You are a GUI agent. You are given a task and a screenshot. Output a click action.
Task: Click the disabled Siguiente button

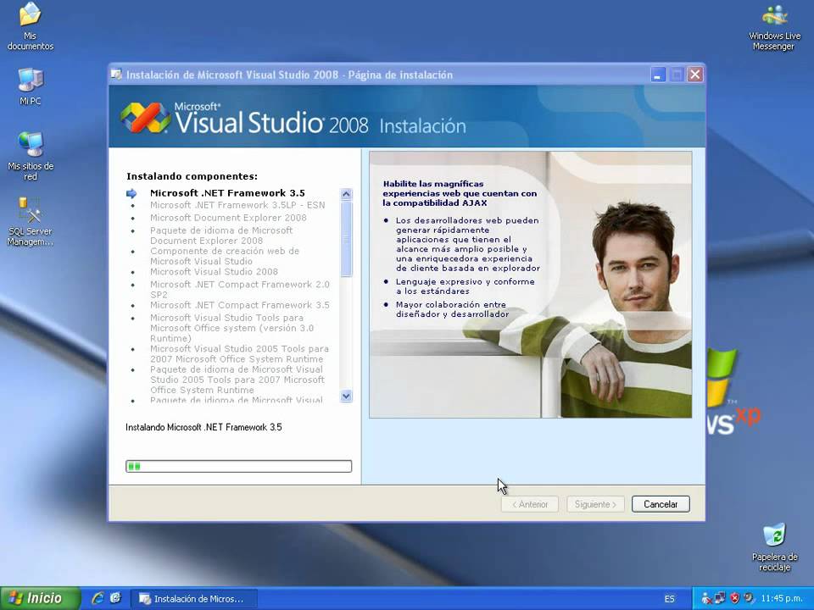(595, 504)
